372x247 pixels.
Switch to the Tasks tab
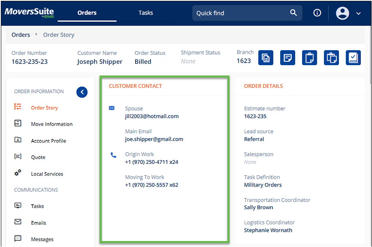click(145, 13)
